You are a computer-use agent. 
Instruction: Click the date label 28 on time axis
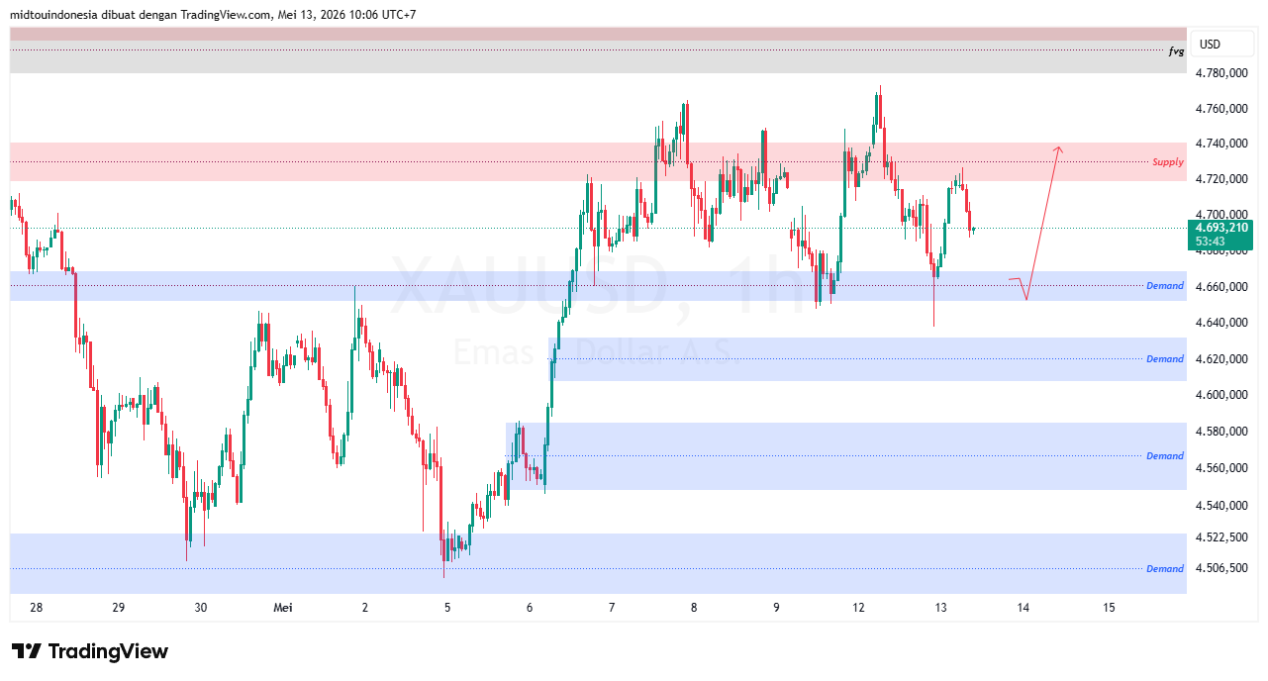point(37,608)
